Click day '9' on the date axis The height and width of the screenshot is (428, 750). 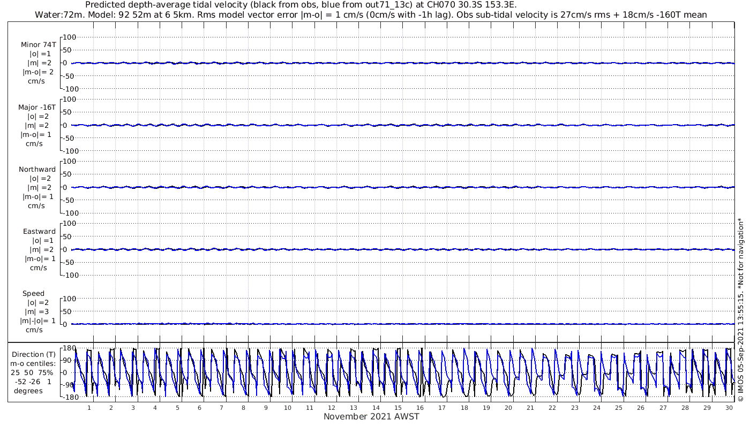click(x=266, y=408)
